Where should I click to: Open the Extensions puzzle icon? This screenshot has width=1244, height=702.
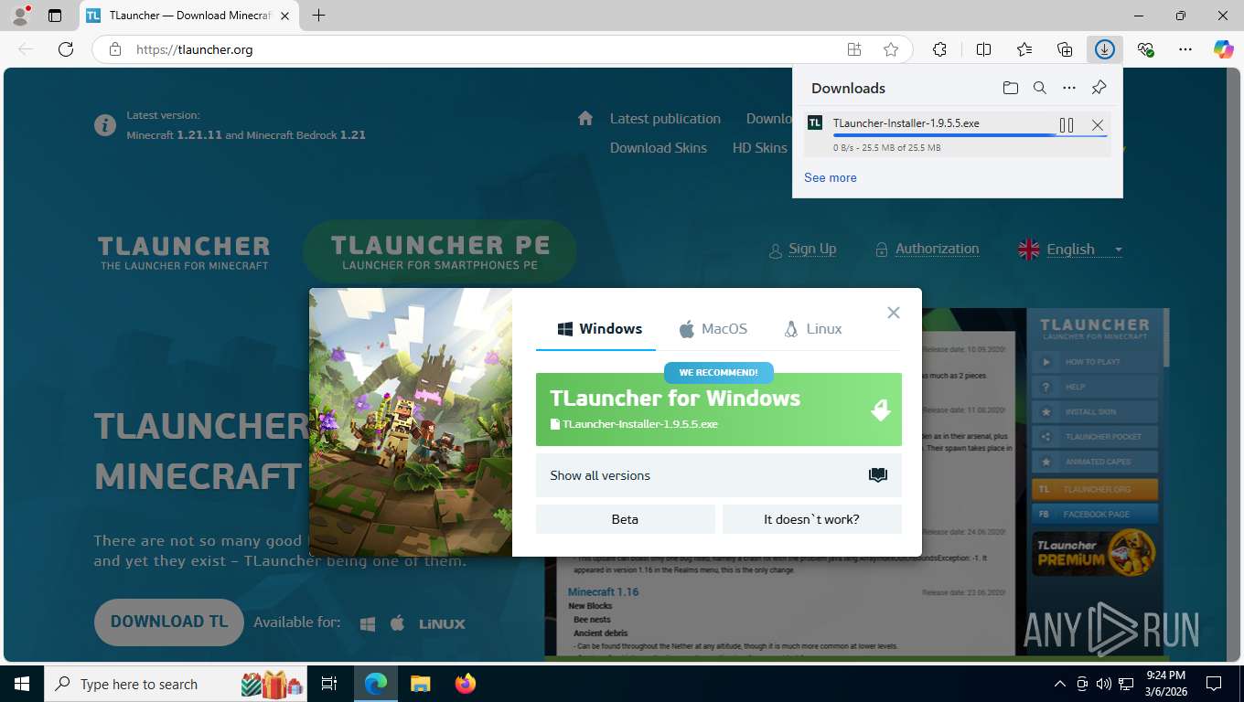click(x=939, y=49)
